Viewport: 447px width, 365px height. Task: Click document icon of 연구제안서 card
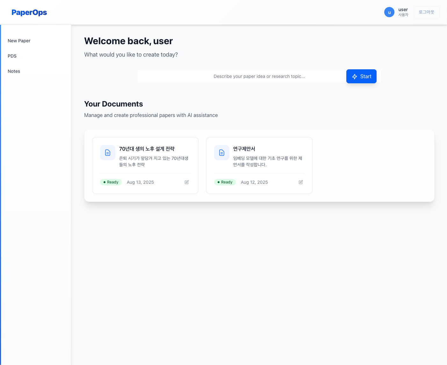(222, 153)
